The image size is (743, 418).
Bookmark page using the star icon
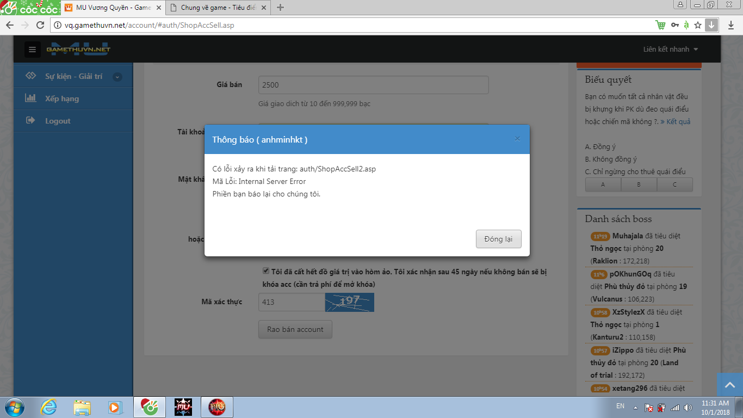coord(698,25)
